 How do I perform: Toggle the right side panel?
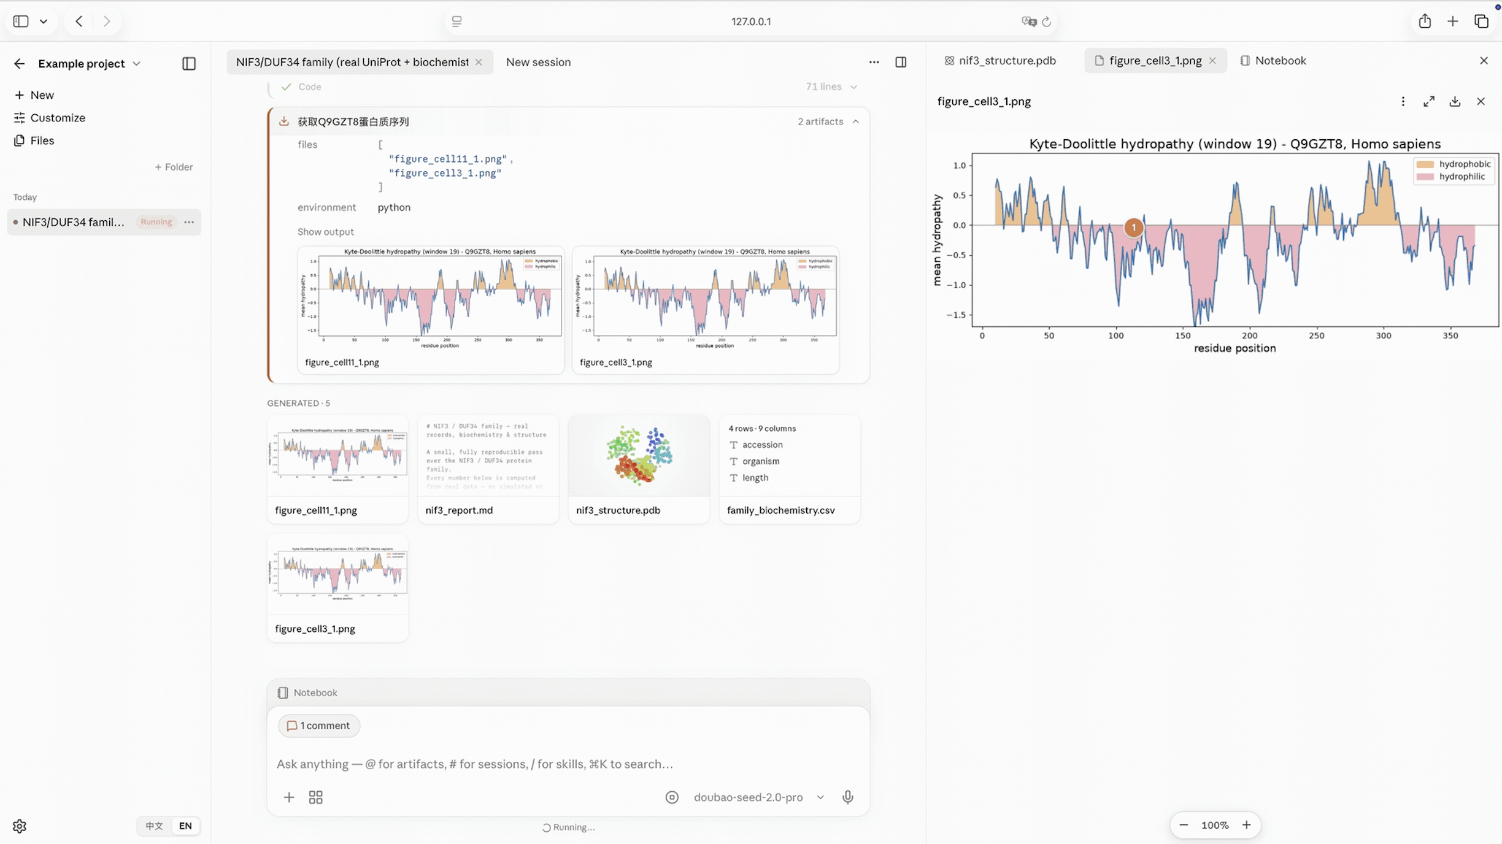(x=901, y=62)
